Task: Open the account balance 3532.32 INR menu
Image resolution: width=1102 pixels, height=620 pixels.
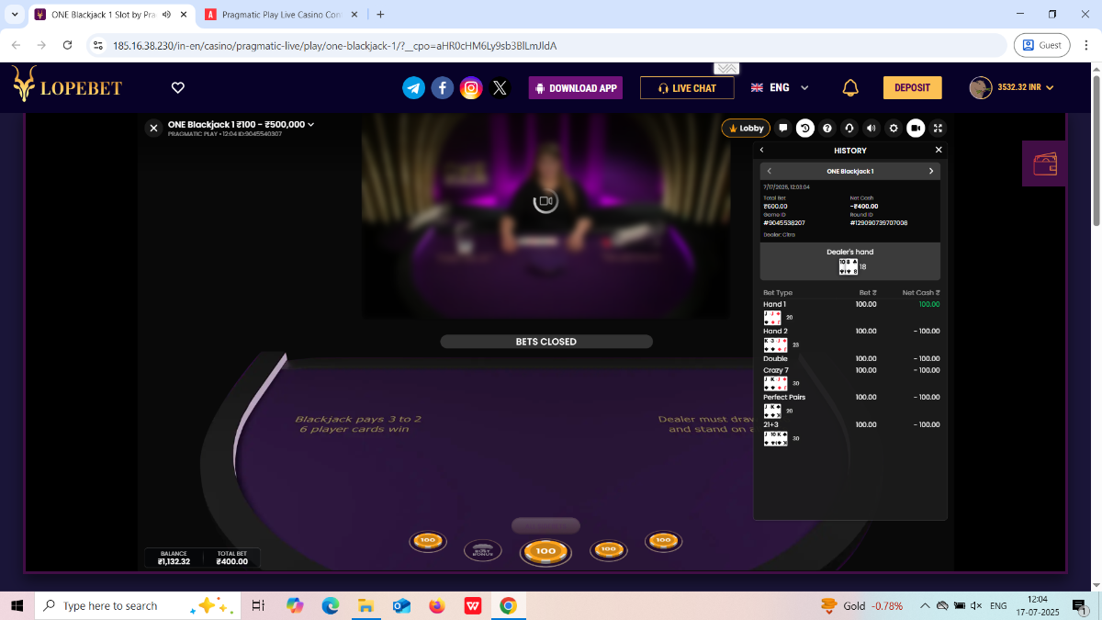Action: 1012,87
